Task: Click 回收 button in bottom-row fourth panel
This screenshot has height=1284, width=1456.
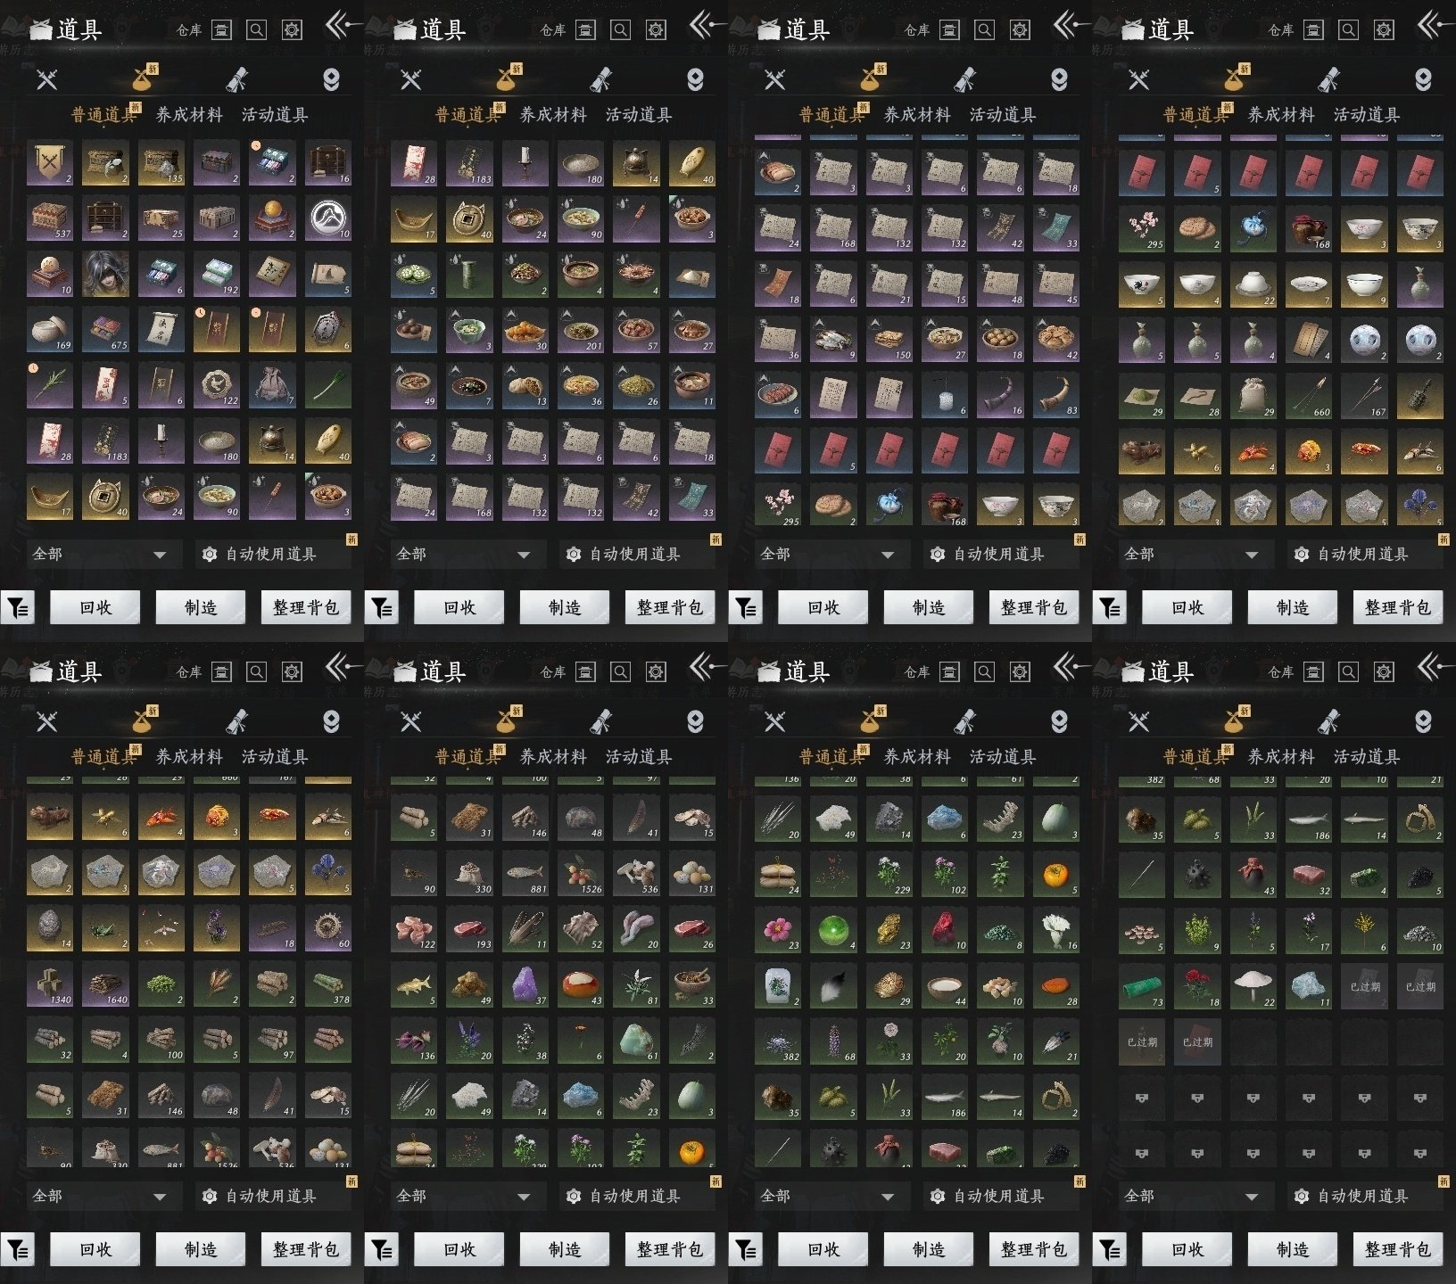Action: [1187, 1249]
